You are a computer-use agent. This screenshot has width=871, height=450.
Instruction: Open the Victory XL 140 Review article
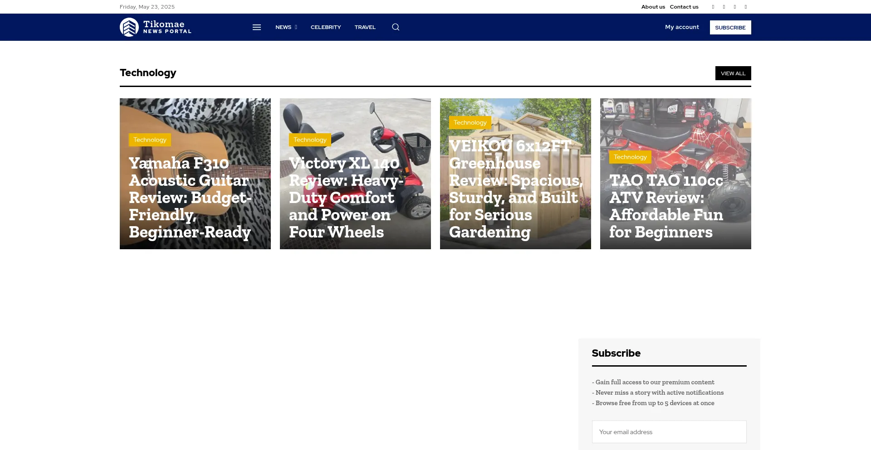345,198
